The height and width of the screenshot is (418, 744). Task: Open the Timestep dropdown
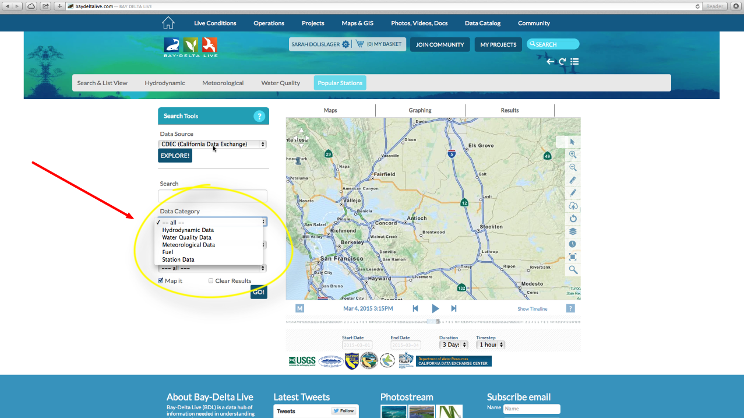(491, 345)
